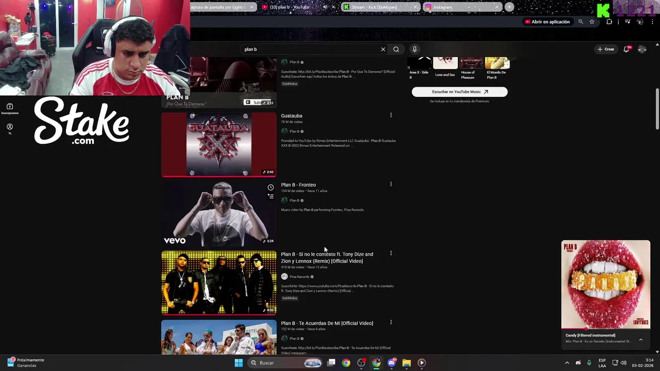The height and width of the screenshot is (371, 660).
Task: Close the Instagram tab
Action: click(x=497, y=7)
